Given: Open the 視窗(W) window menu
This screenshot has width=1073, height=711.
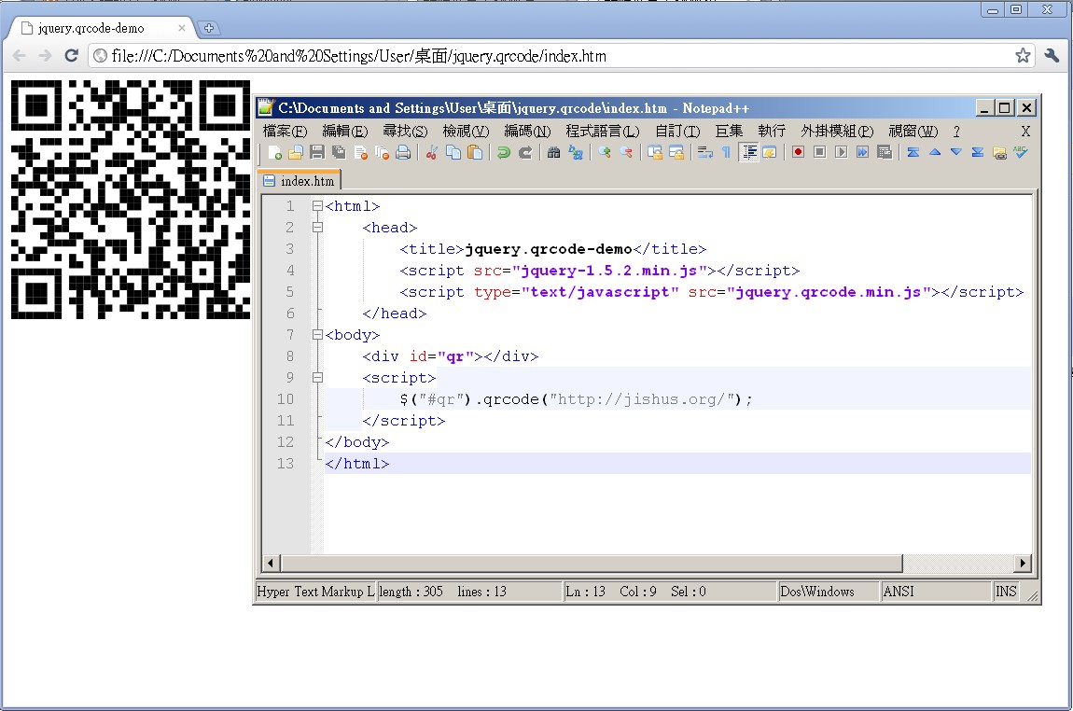Looking at the screenshot, I should 913,131.
